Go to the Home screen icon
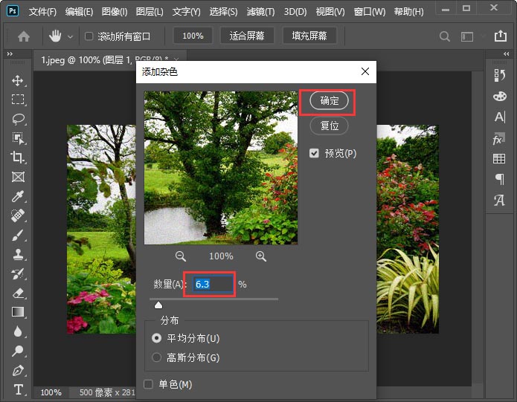517x402 pixels. (23, 36)
